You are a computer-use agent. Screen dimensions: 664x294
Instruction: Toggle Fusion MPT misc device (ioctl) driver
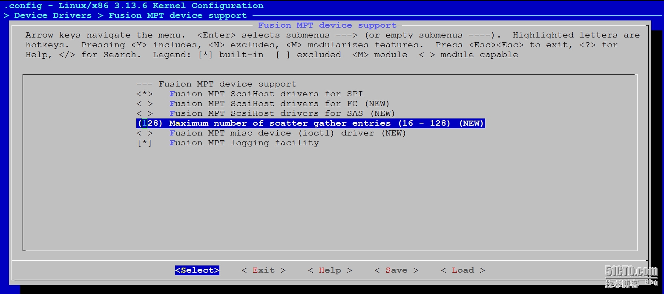(x=271, y=133)
